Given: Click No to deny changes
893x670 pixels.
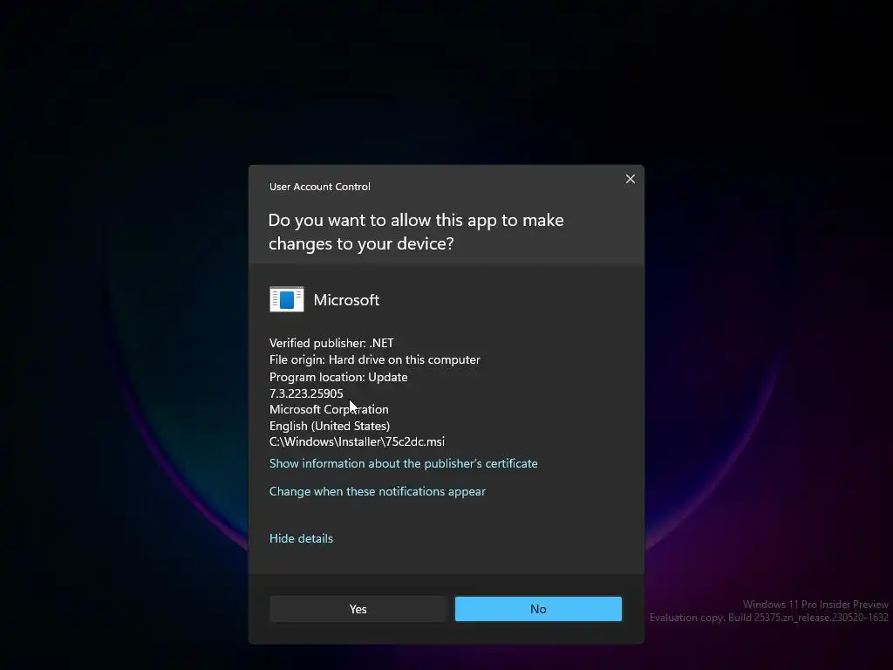Looking at the screenshot, I should point(538,609).
